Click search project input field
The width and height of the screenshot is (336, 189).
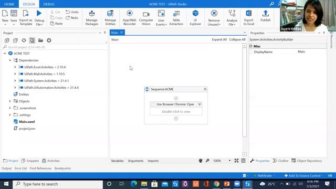(55, 47)
